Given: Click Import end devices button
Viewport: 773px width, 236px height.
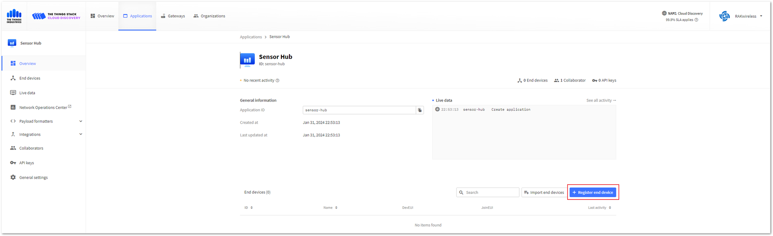Looking at the screenshot, I should click(544, 193).
